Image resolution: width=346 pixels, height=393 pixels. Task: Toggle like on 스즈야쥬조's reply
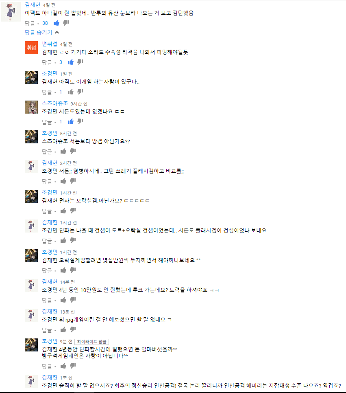tap(71, 122)
